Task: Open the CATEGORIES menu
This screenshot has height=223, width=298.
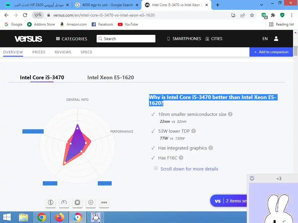Action: 72,39
